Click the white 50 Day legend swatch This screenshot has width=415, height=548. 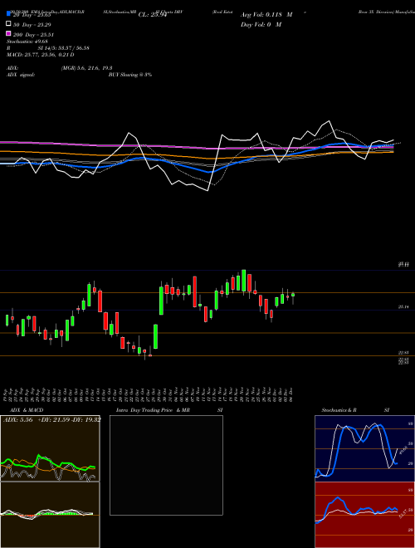pos(8,24)
